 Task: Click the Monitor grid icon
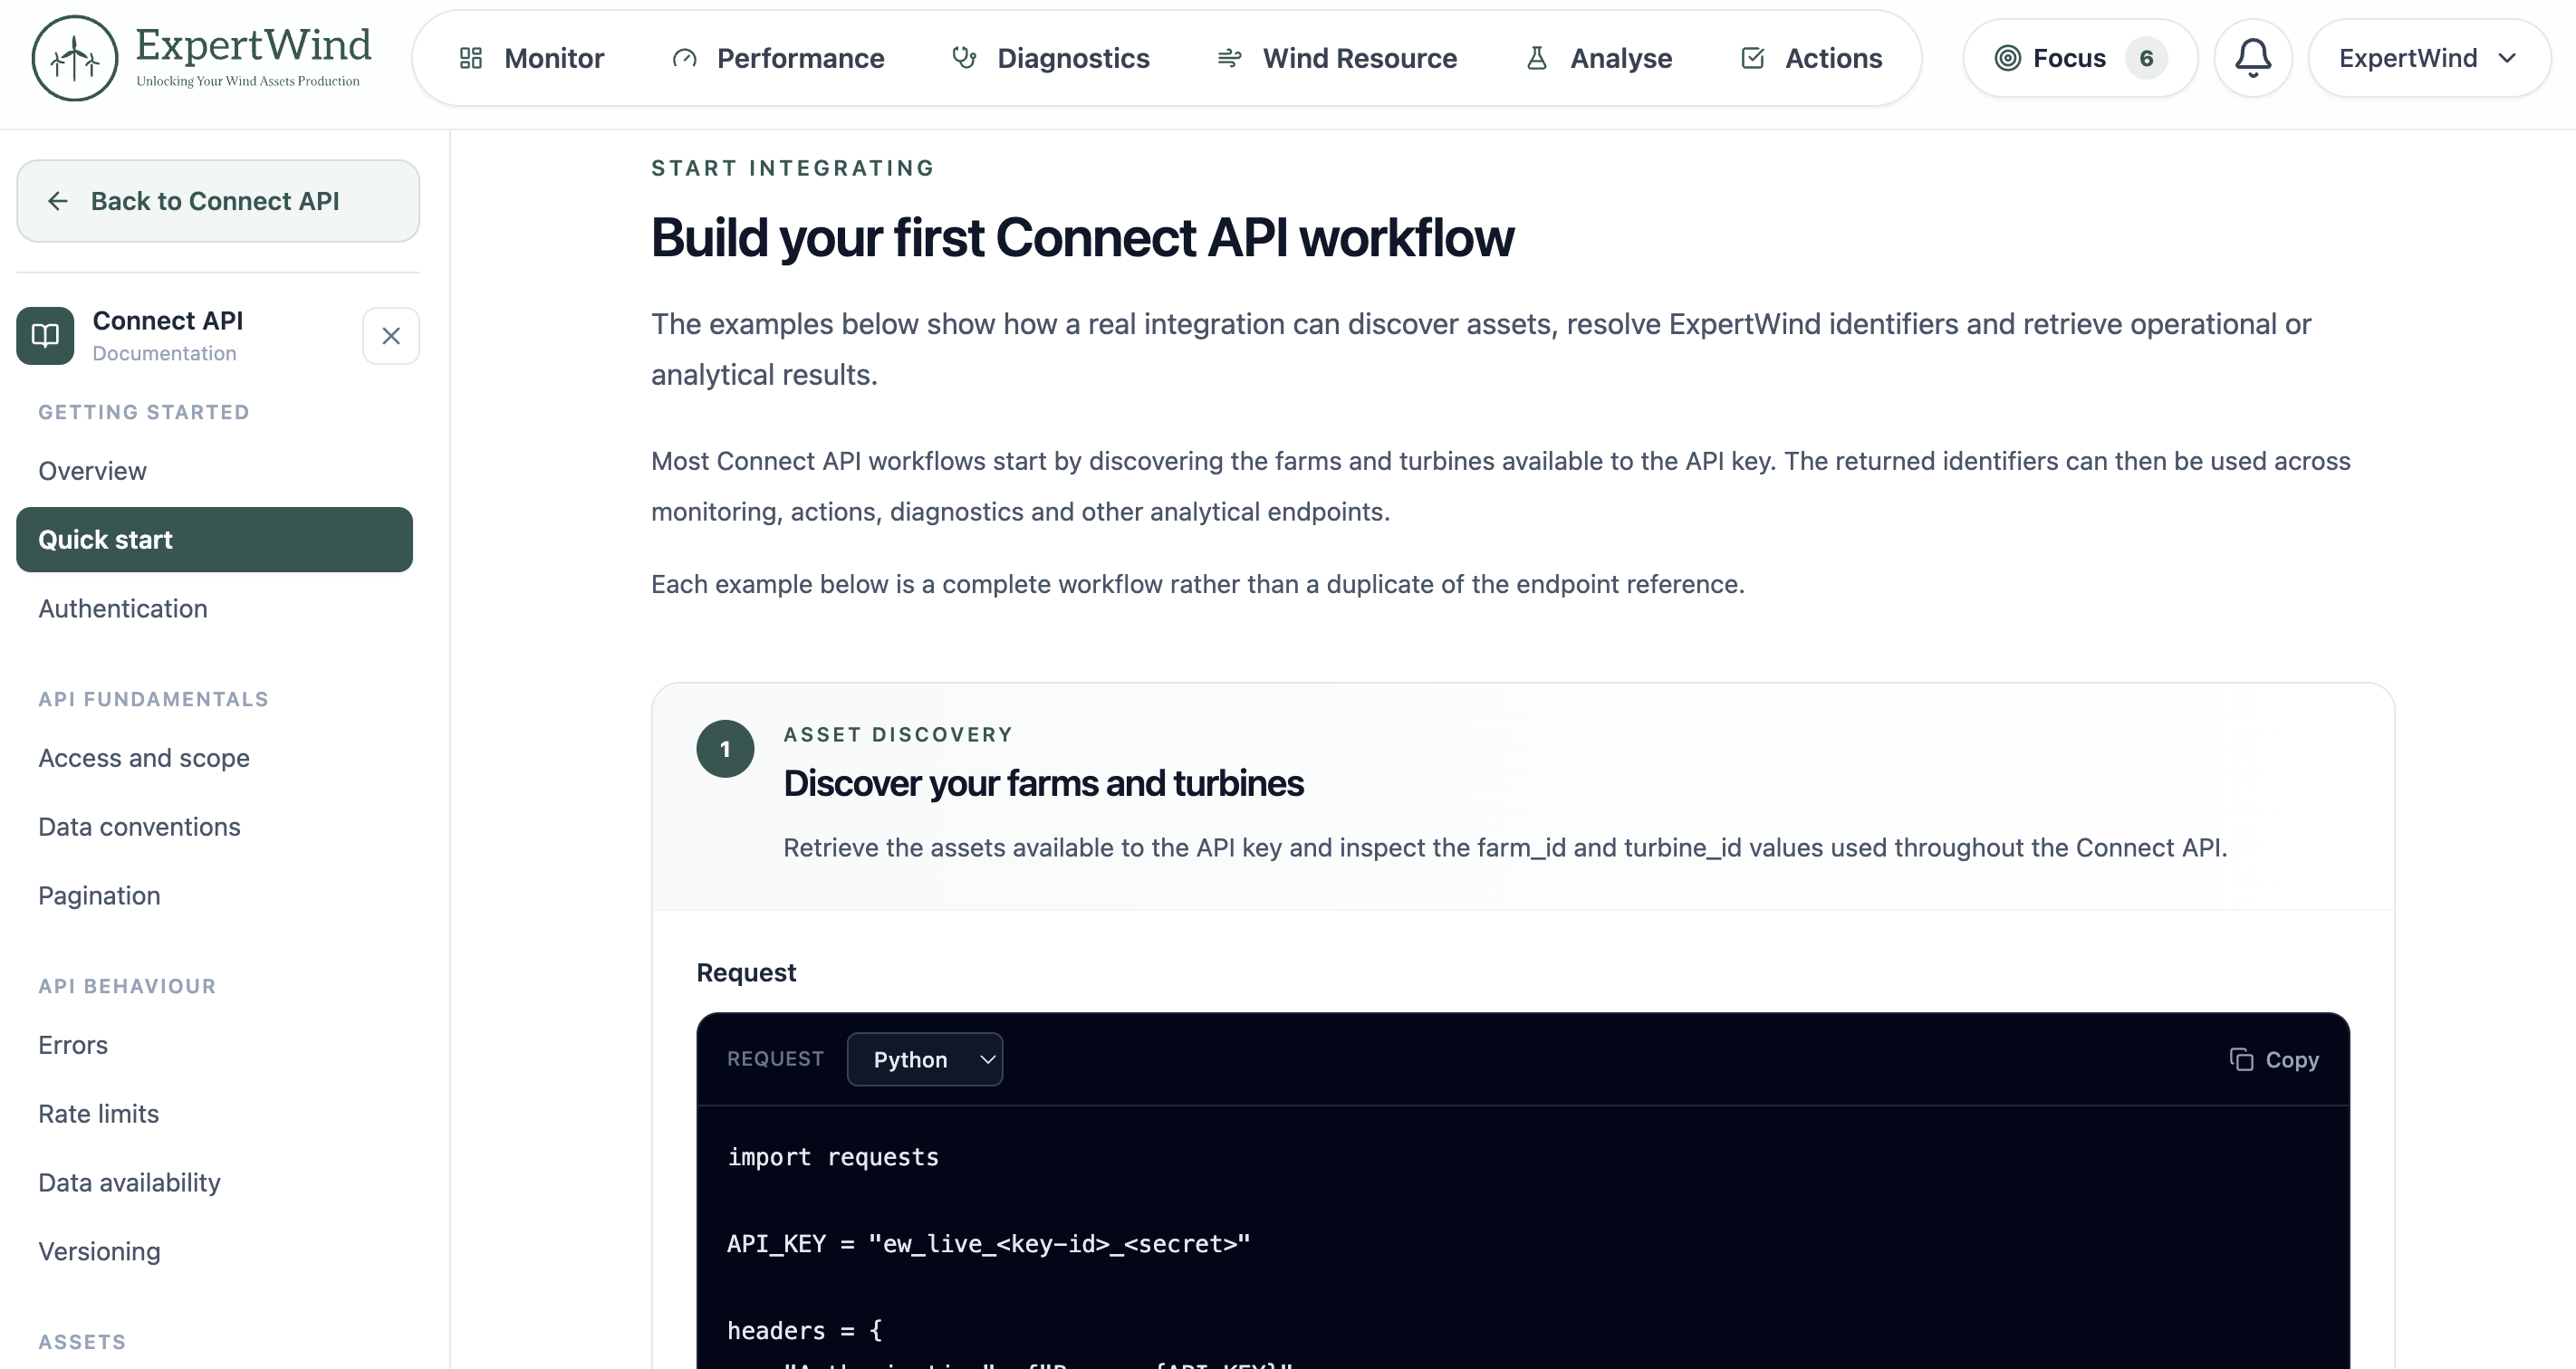[471, 58]
